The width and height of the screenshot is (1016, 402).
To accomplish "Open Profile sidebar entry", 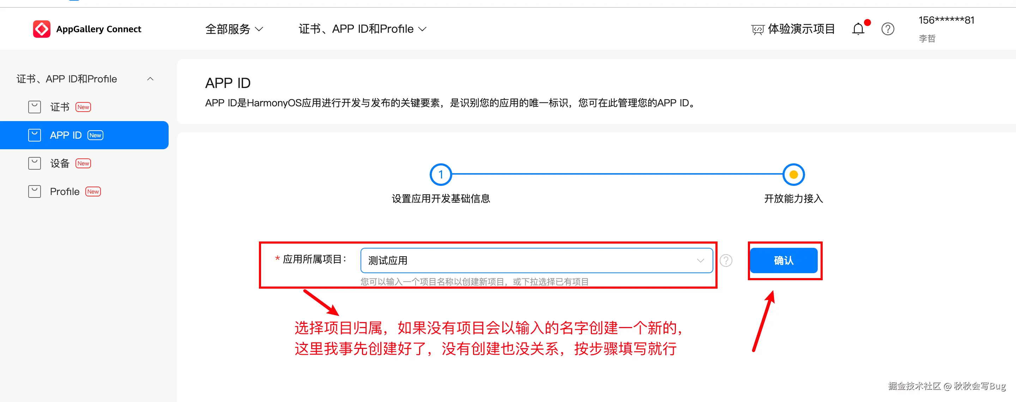I will pos(65,192).
